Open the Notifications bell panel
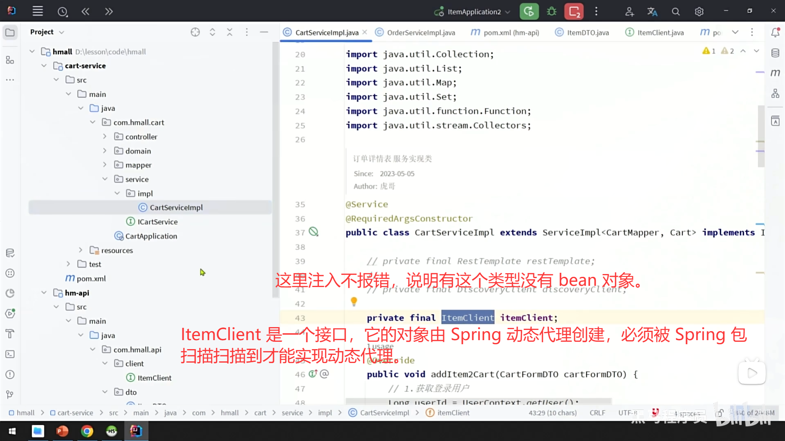This screenshot has width=785, height=441. (775, 32)
